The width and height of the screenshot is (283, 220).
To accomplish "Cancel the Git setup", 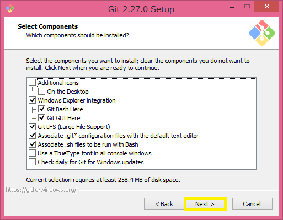I will click(x=252, y=204).
